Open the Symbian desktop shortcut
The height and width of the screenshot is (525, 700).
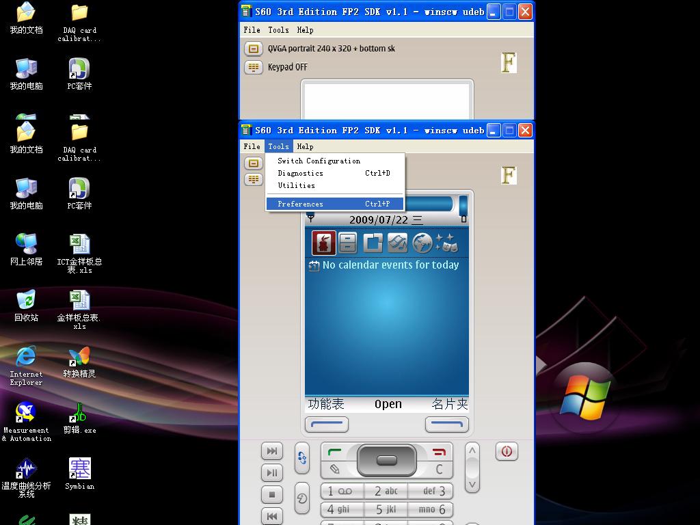[79, 474]
